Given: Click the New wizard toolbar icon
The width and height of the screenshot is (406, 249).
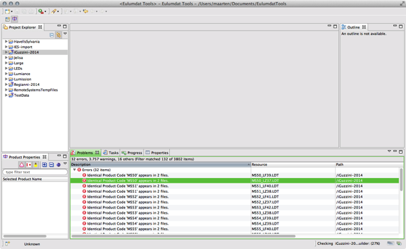Looking at the screenshot, I should (7, 11).
